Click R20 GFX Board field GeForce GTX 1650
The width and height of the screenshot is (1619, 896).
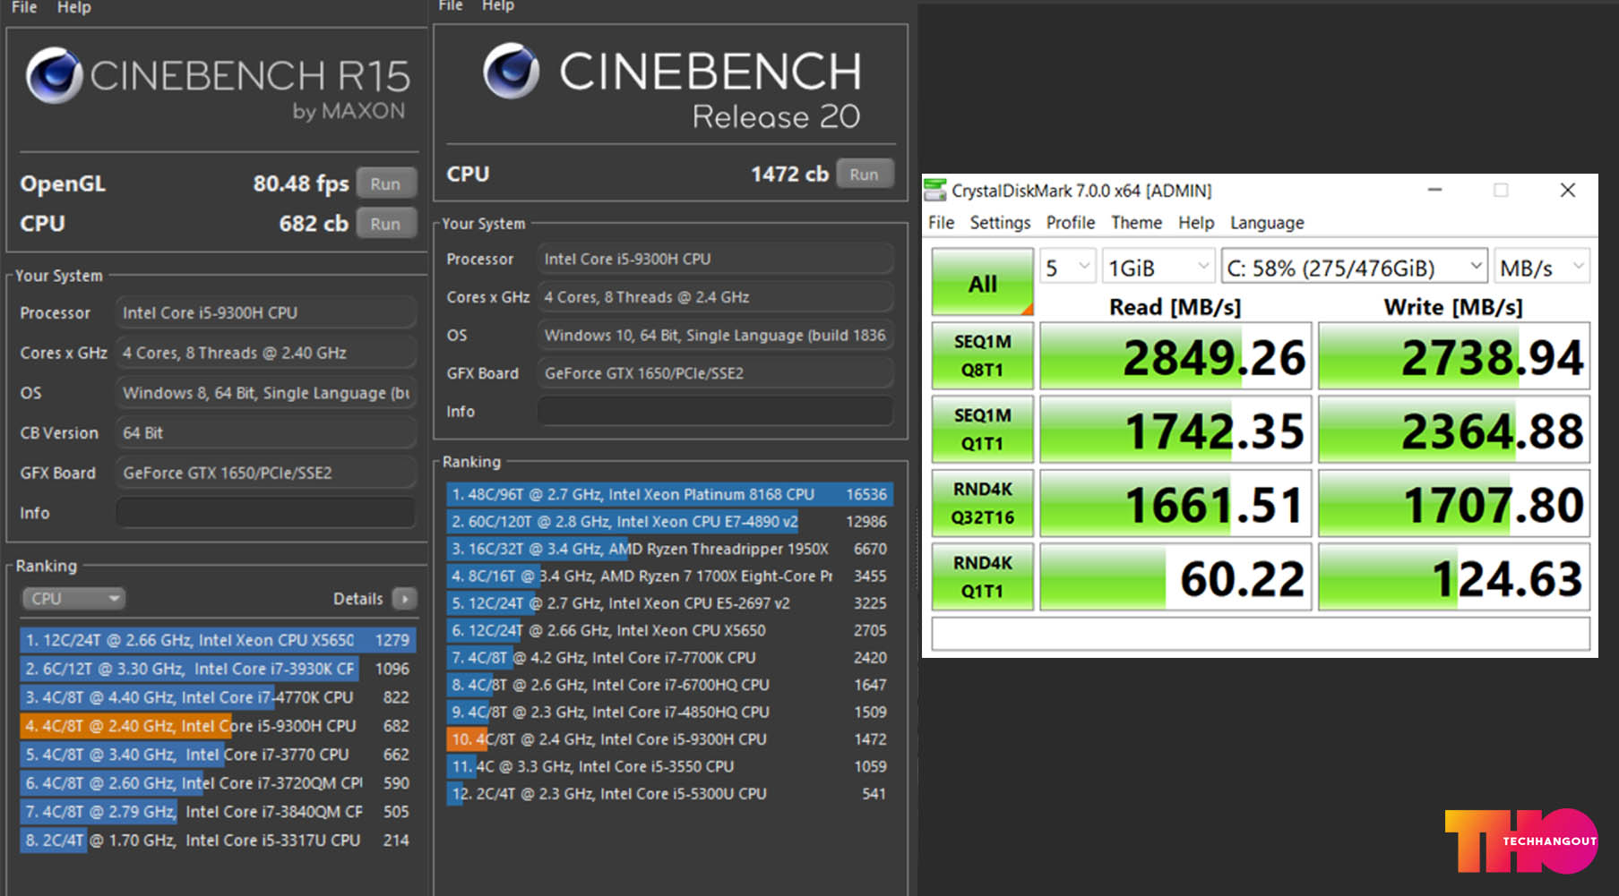coord(715,373)
